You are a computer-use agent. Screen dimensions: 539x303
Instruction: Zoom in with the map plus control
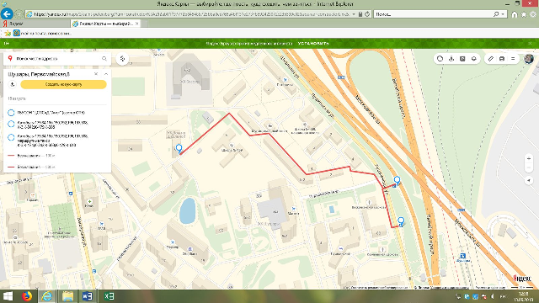pos(529,159)
